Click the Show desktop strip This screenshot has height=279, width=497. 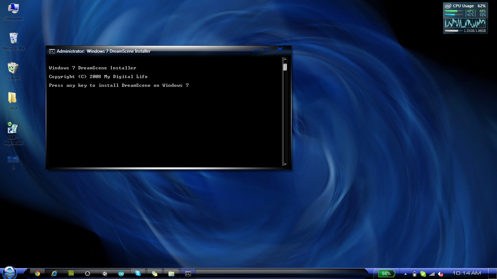point(492,274)
